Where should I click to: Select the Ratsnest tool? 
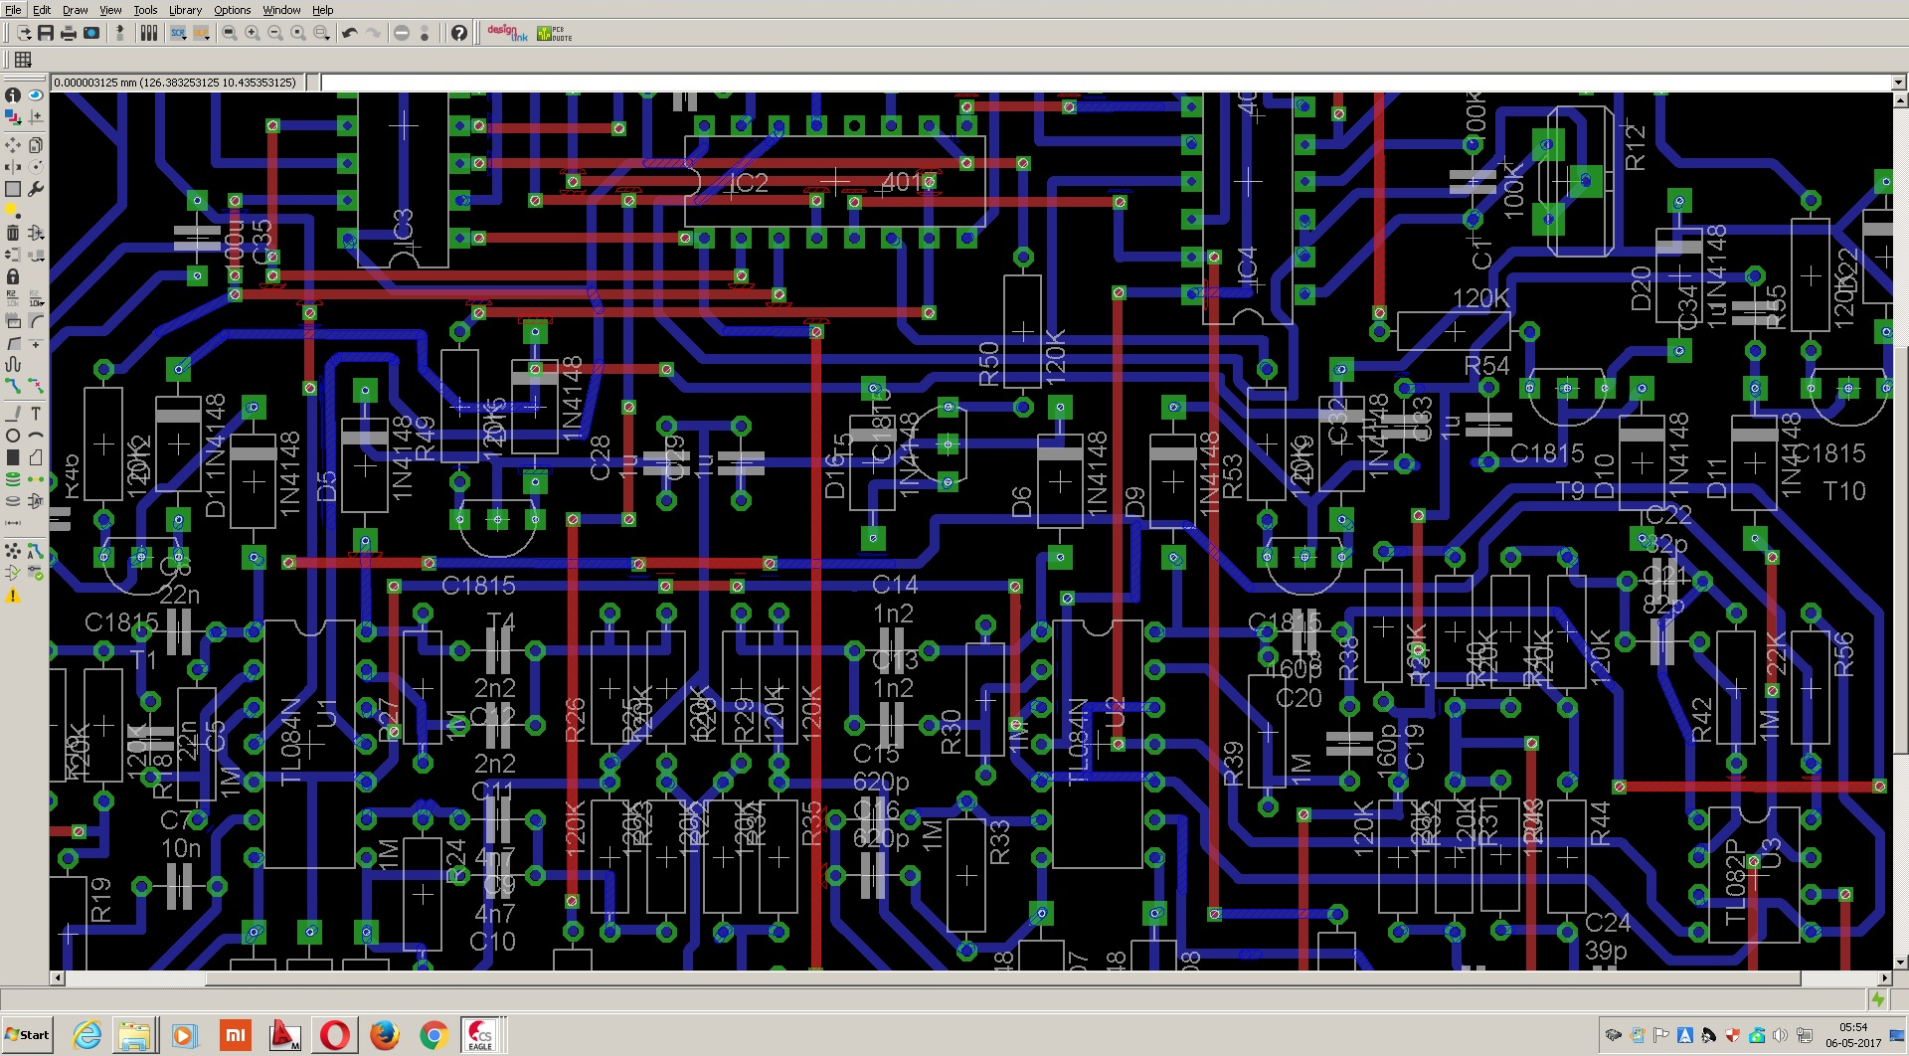13,551
